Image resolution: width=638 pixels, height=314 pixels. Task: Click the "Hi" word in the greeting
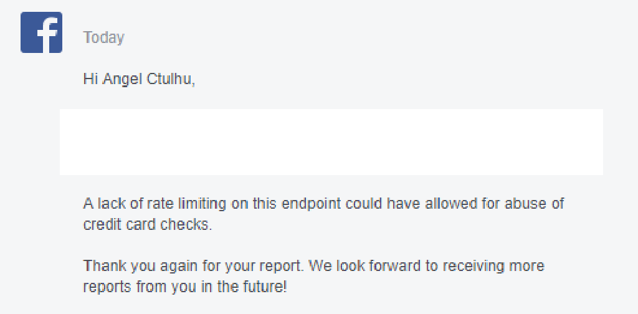(x=90, y=79)
